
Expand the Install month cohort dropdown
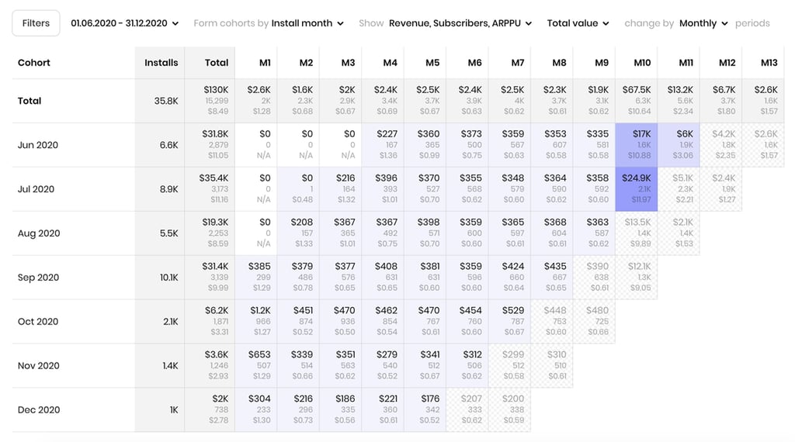pos(307,23)
